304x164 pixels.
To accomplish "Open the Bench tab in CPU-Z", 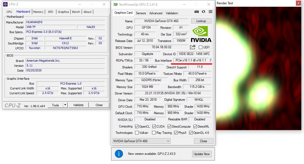I will [x=76, y=12].
